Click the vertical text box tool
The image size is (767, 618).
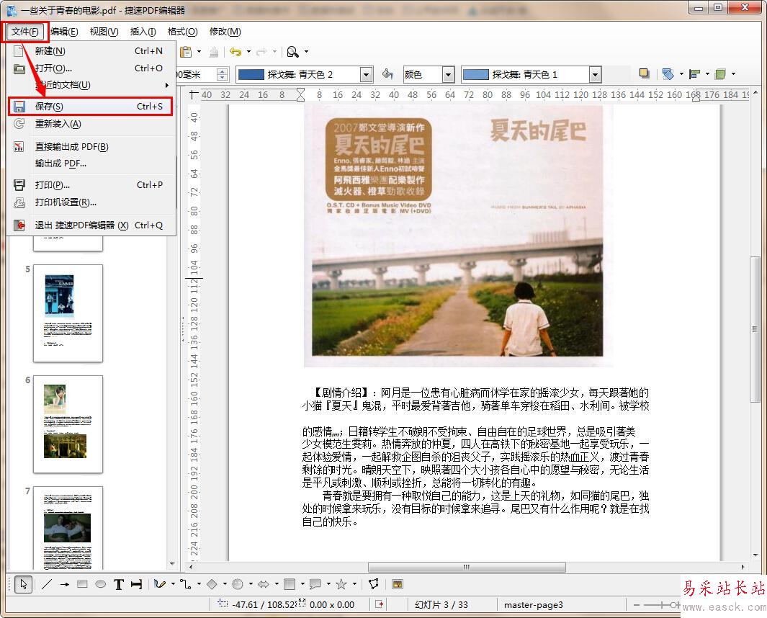[x=136, y=584]
